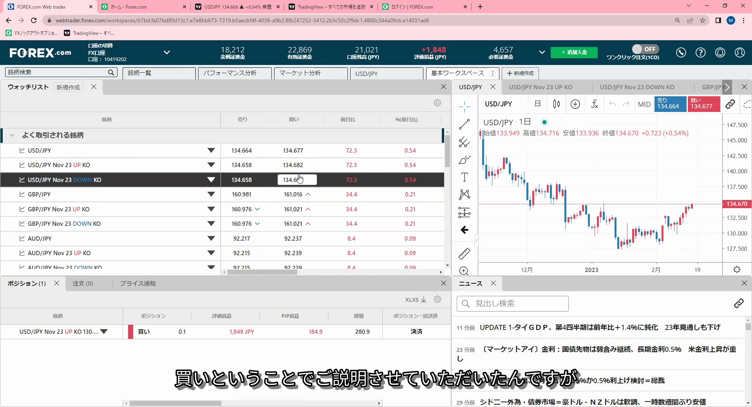Open the プライス通知 tab

tap(138, 284)
